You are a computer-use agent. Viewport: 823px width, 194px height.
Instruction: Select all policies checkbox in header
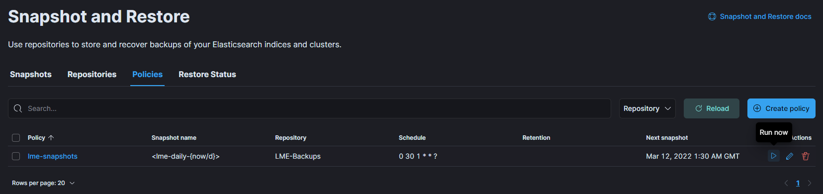tap(16, 138)
